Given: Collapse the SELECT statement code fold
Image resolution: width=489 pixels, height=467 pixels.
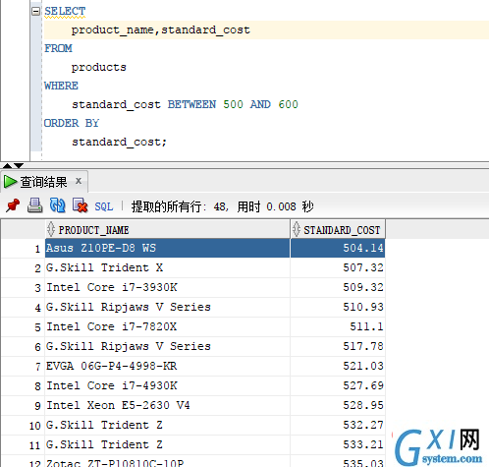Looking at the screenshot, I should pos(35,11).
